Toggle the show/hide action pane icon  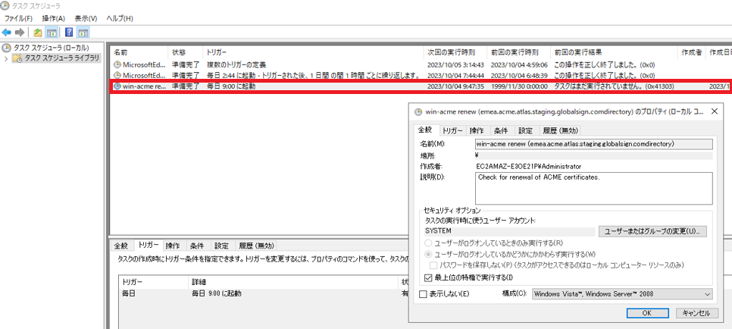[83, 33]
